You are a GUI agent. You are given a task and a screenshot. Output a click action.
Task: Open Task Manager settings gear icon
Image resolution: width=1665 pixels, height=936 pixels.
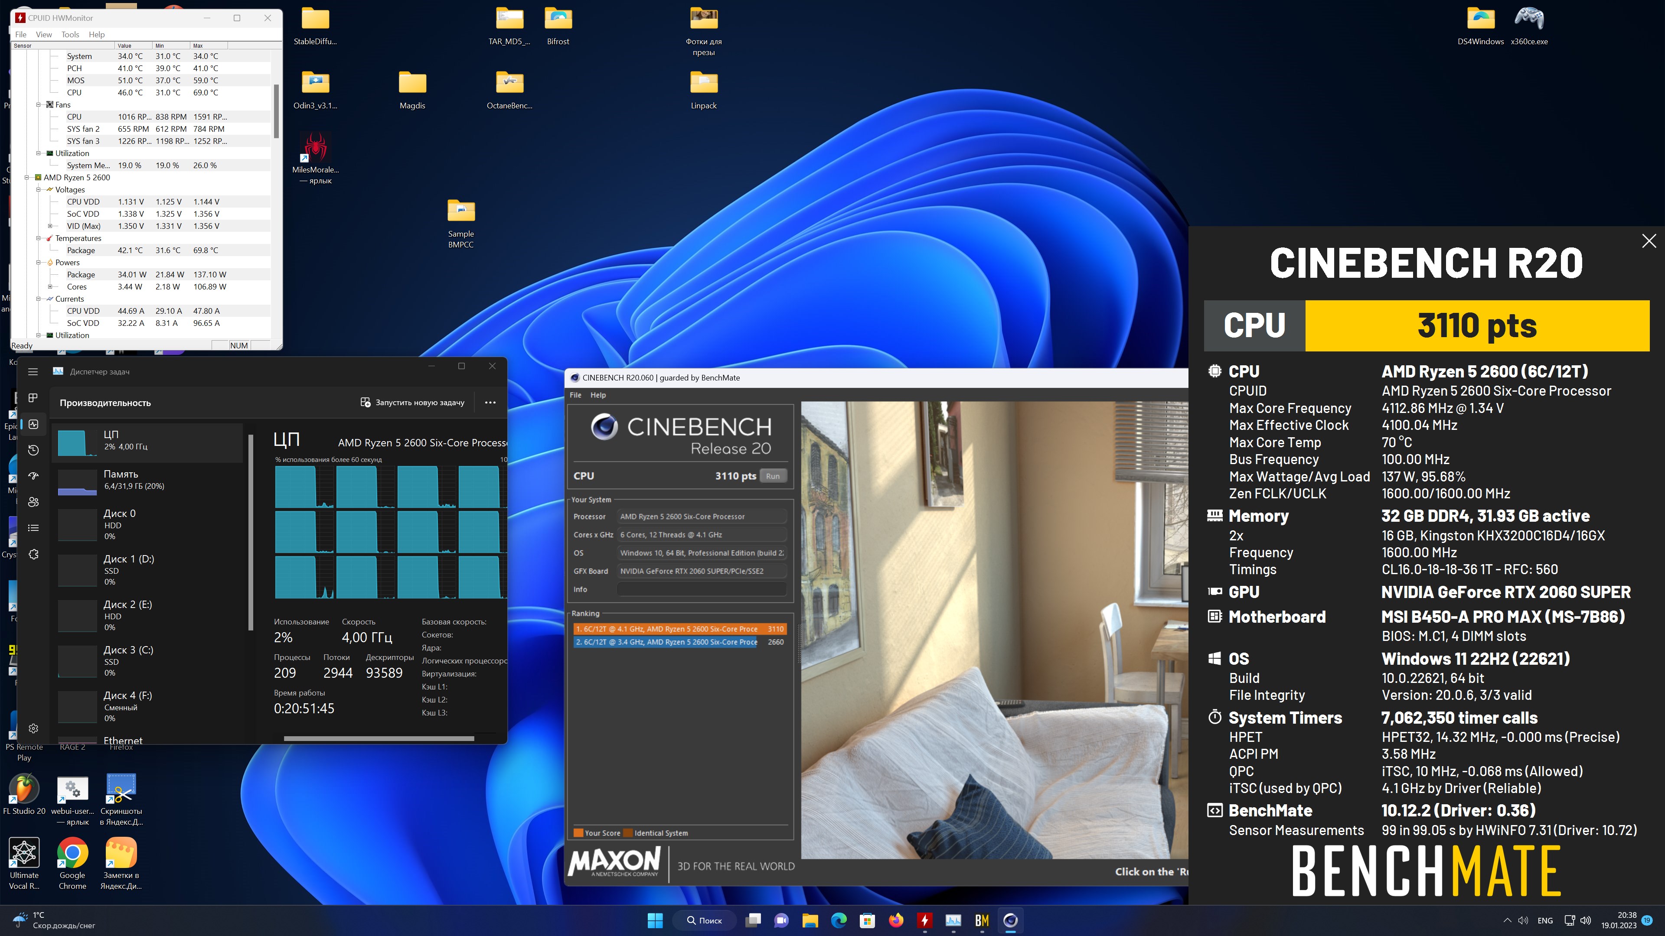tap(34, 728)
